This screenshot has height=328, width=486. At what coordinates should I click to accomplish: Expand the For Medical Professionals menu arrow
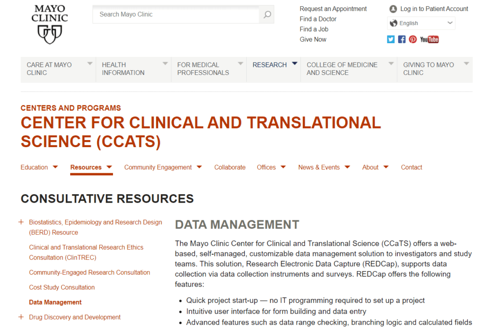coord(240,64)
